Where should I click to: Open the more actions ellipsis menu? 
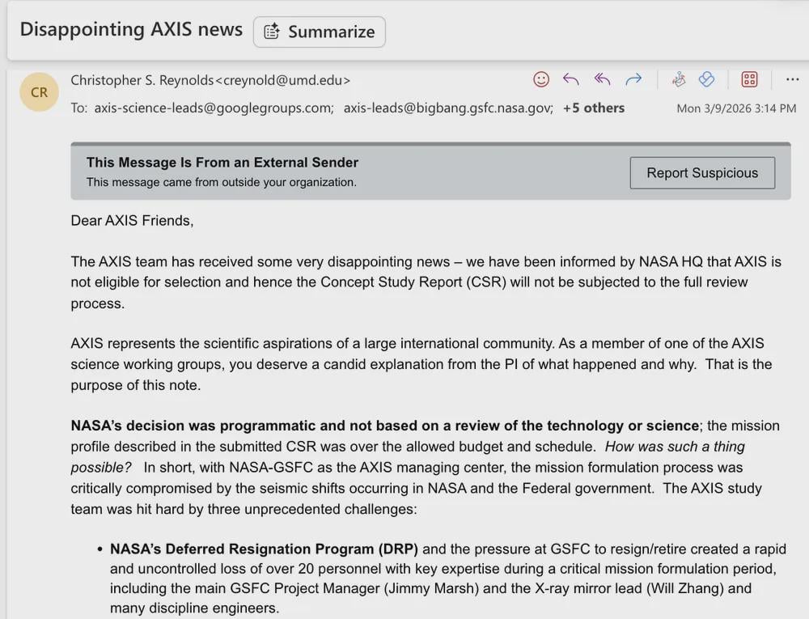point(792,79)
